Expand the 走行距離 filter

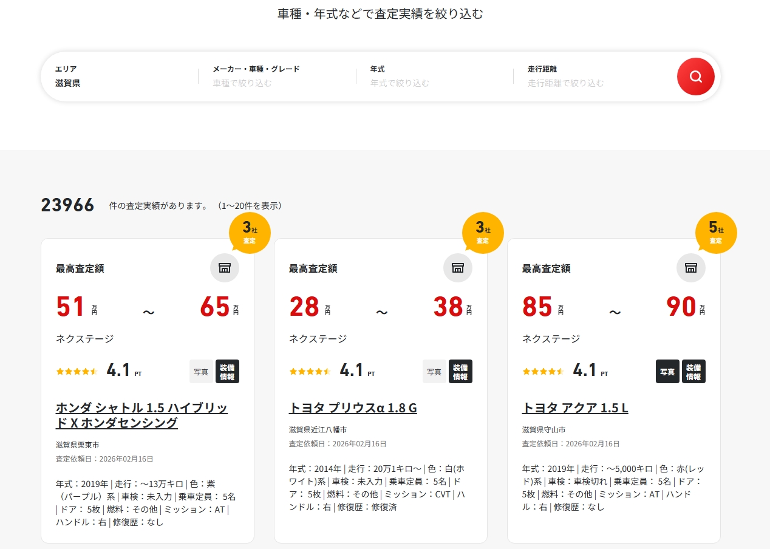pyautogui.click(x=592, y=77)
